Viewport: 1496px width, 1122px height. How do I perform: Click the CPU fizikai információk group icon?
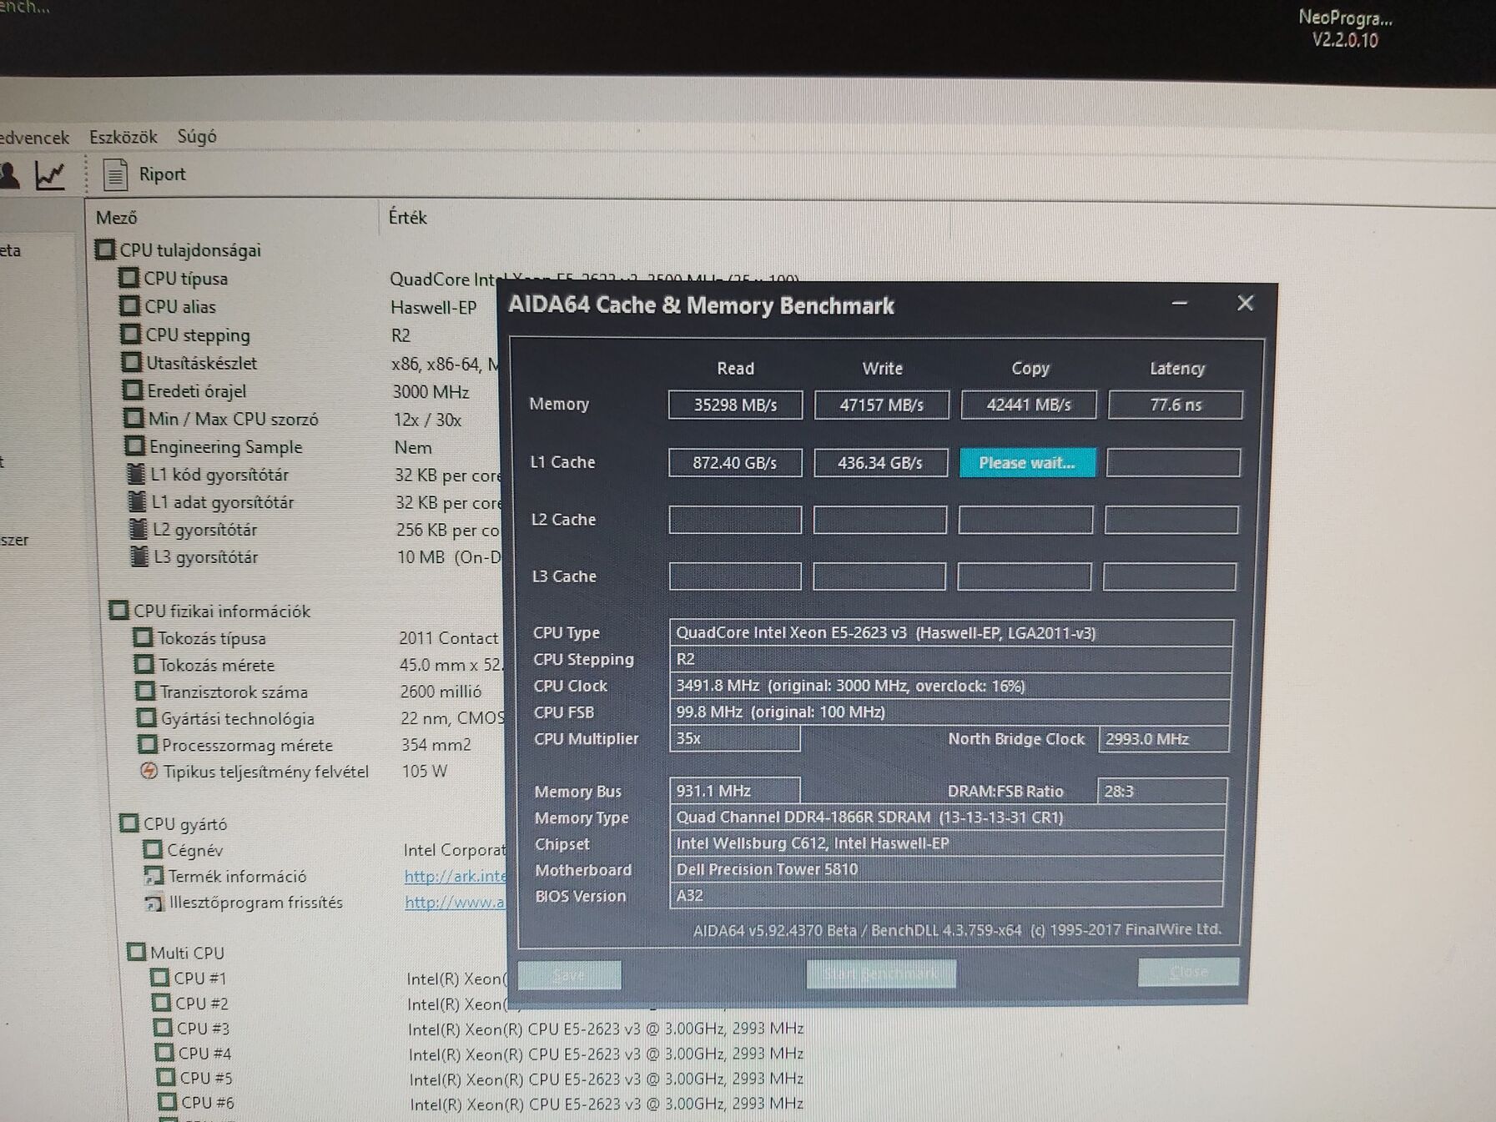118,610
